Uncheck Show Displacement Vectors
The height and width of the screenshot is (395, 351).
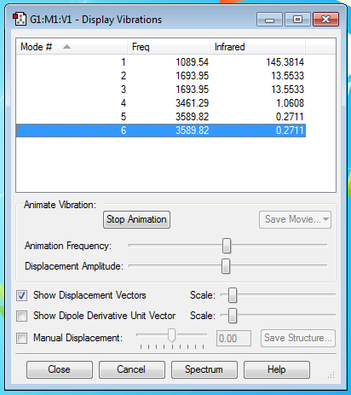(22, 295)
